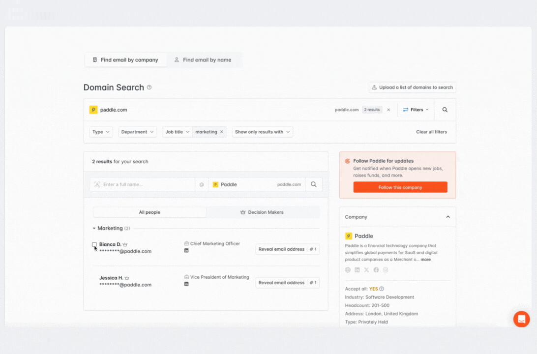Open Jessica H.'s LinkedIn icon

[186, 284]
